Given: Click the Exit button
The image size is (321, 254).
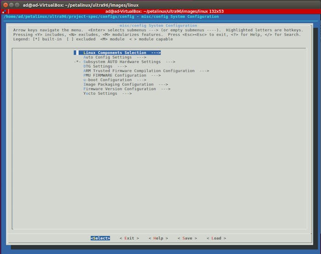Looking at the screenshot, I should pos(129,238).
